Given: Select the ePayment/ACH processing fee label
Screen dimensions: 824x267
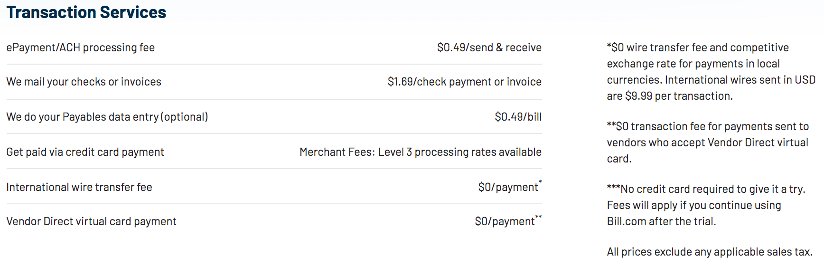Looking at the screenshot, I should tap(80, 48).
